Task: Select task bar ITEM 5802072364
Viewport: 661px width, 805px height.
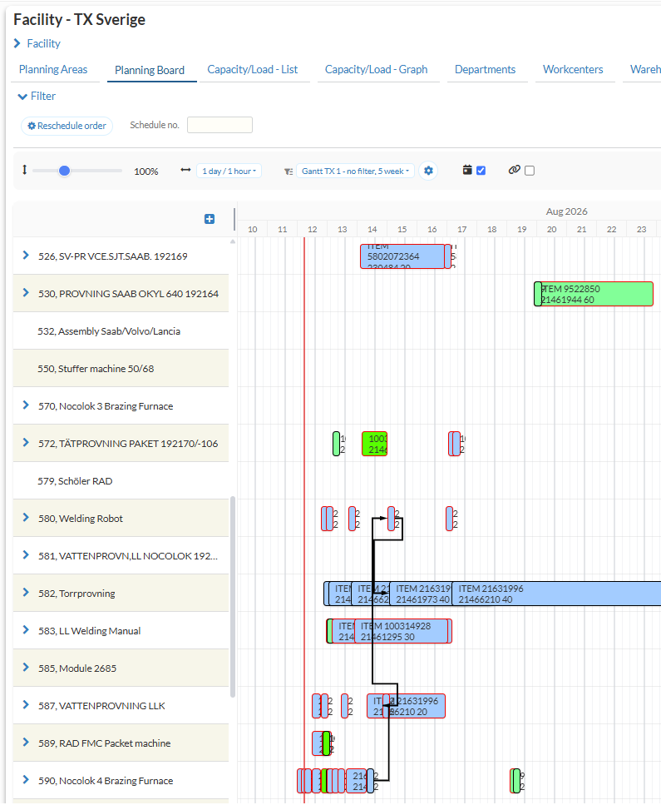Action: pyautogui.click(x=402, y=256)
